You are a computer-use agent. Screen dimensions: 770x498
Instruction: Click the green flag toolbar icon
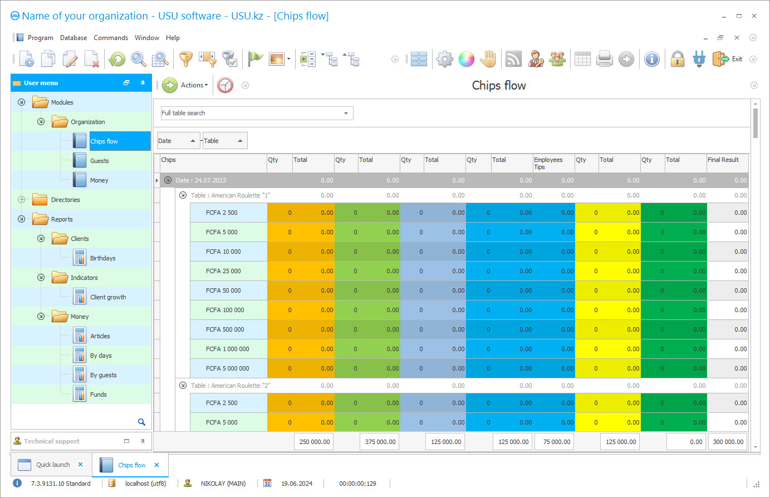255,58
